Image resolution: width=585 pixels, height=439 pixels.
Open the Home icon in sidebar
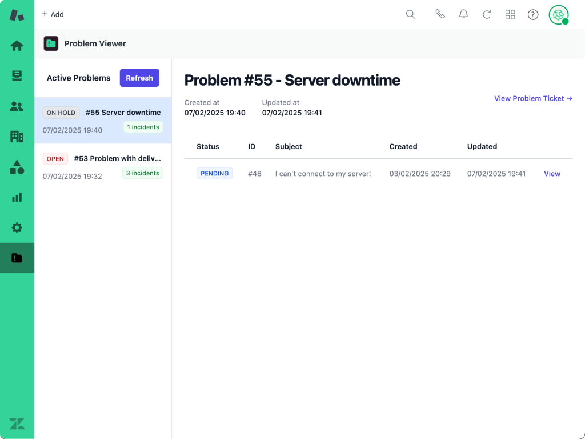[17, 46]
